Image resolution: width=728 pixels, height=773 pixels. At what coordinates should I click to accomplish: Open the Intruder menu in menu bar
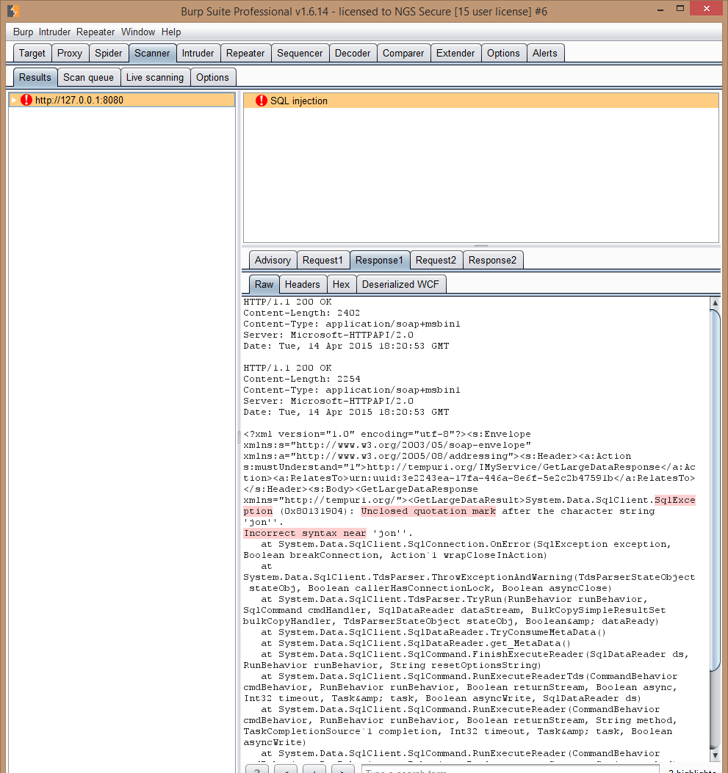(54, 32)
